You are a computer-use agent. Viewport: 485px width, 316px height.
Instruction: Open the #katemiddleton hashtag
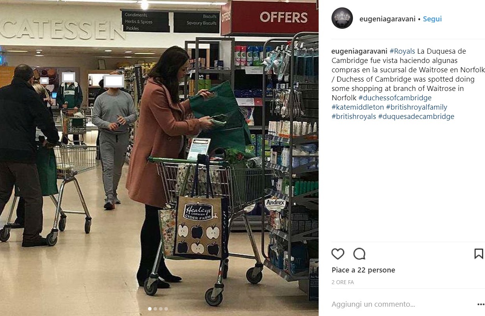pyautogui.click(x=358, y=107)
